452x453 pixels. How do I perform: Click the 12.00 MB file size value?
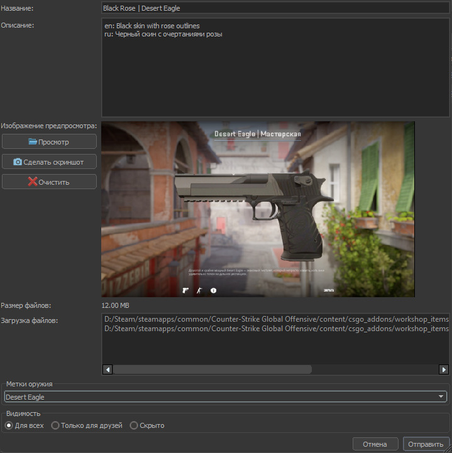pyautogui.click(x=115, y=305)
